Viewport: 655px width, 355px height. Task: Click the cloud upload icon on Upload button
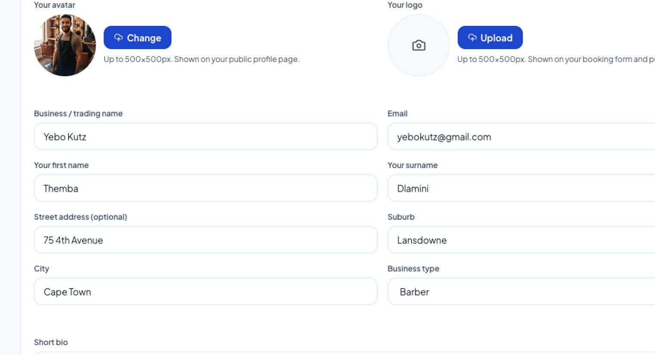(472, 38)
